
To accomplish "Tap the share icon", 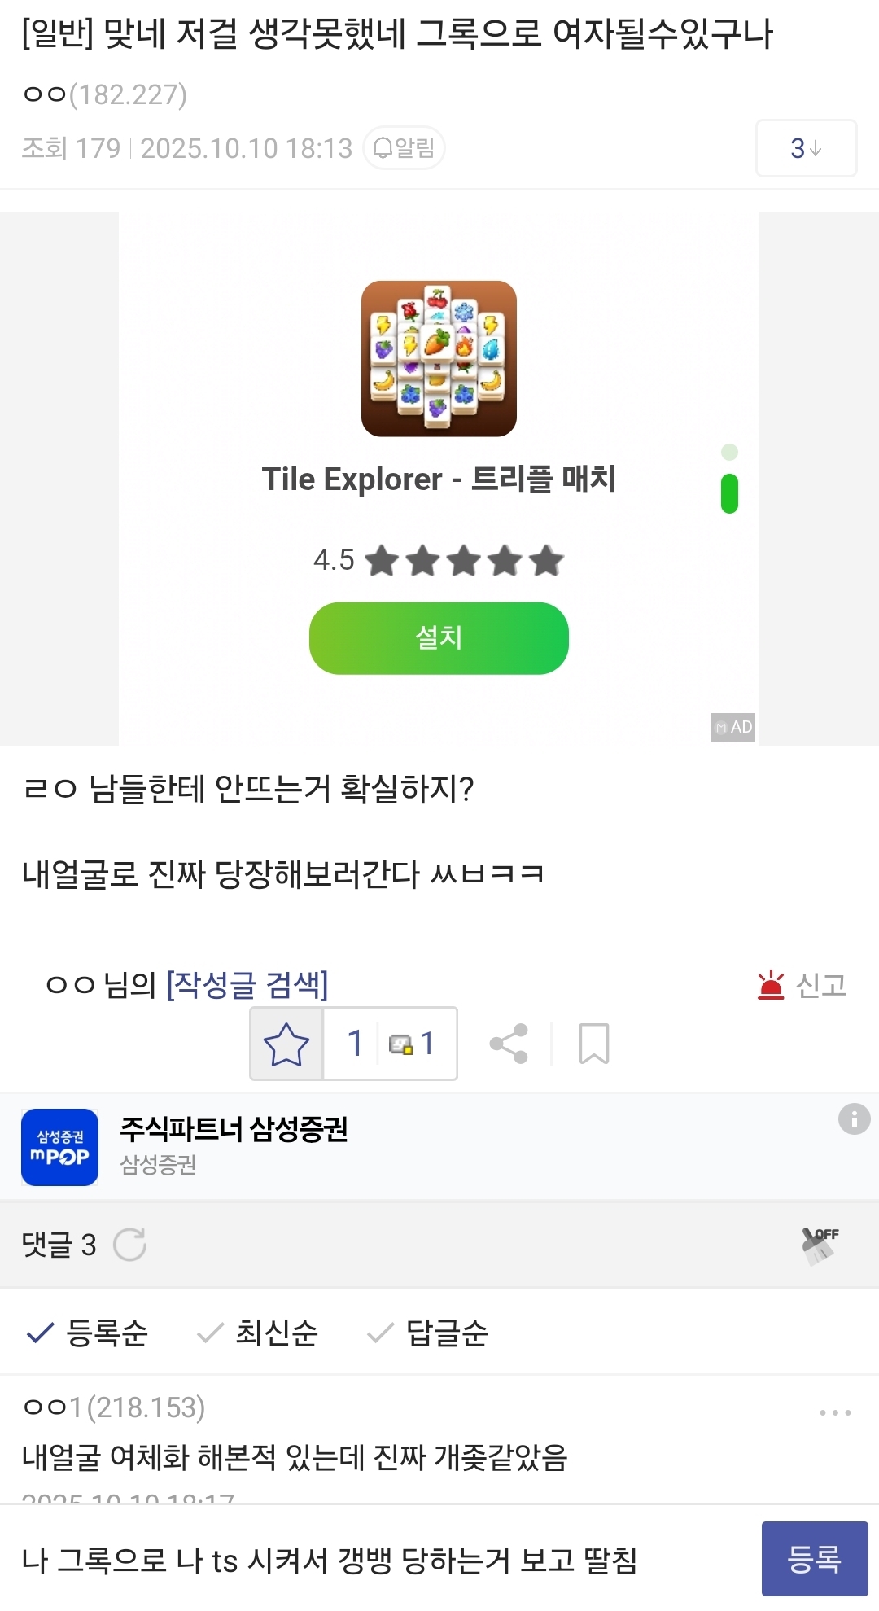I will pyautogui.click(x=509, y=1044).
